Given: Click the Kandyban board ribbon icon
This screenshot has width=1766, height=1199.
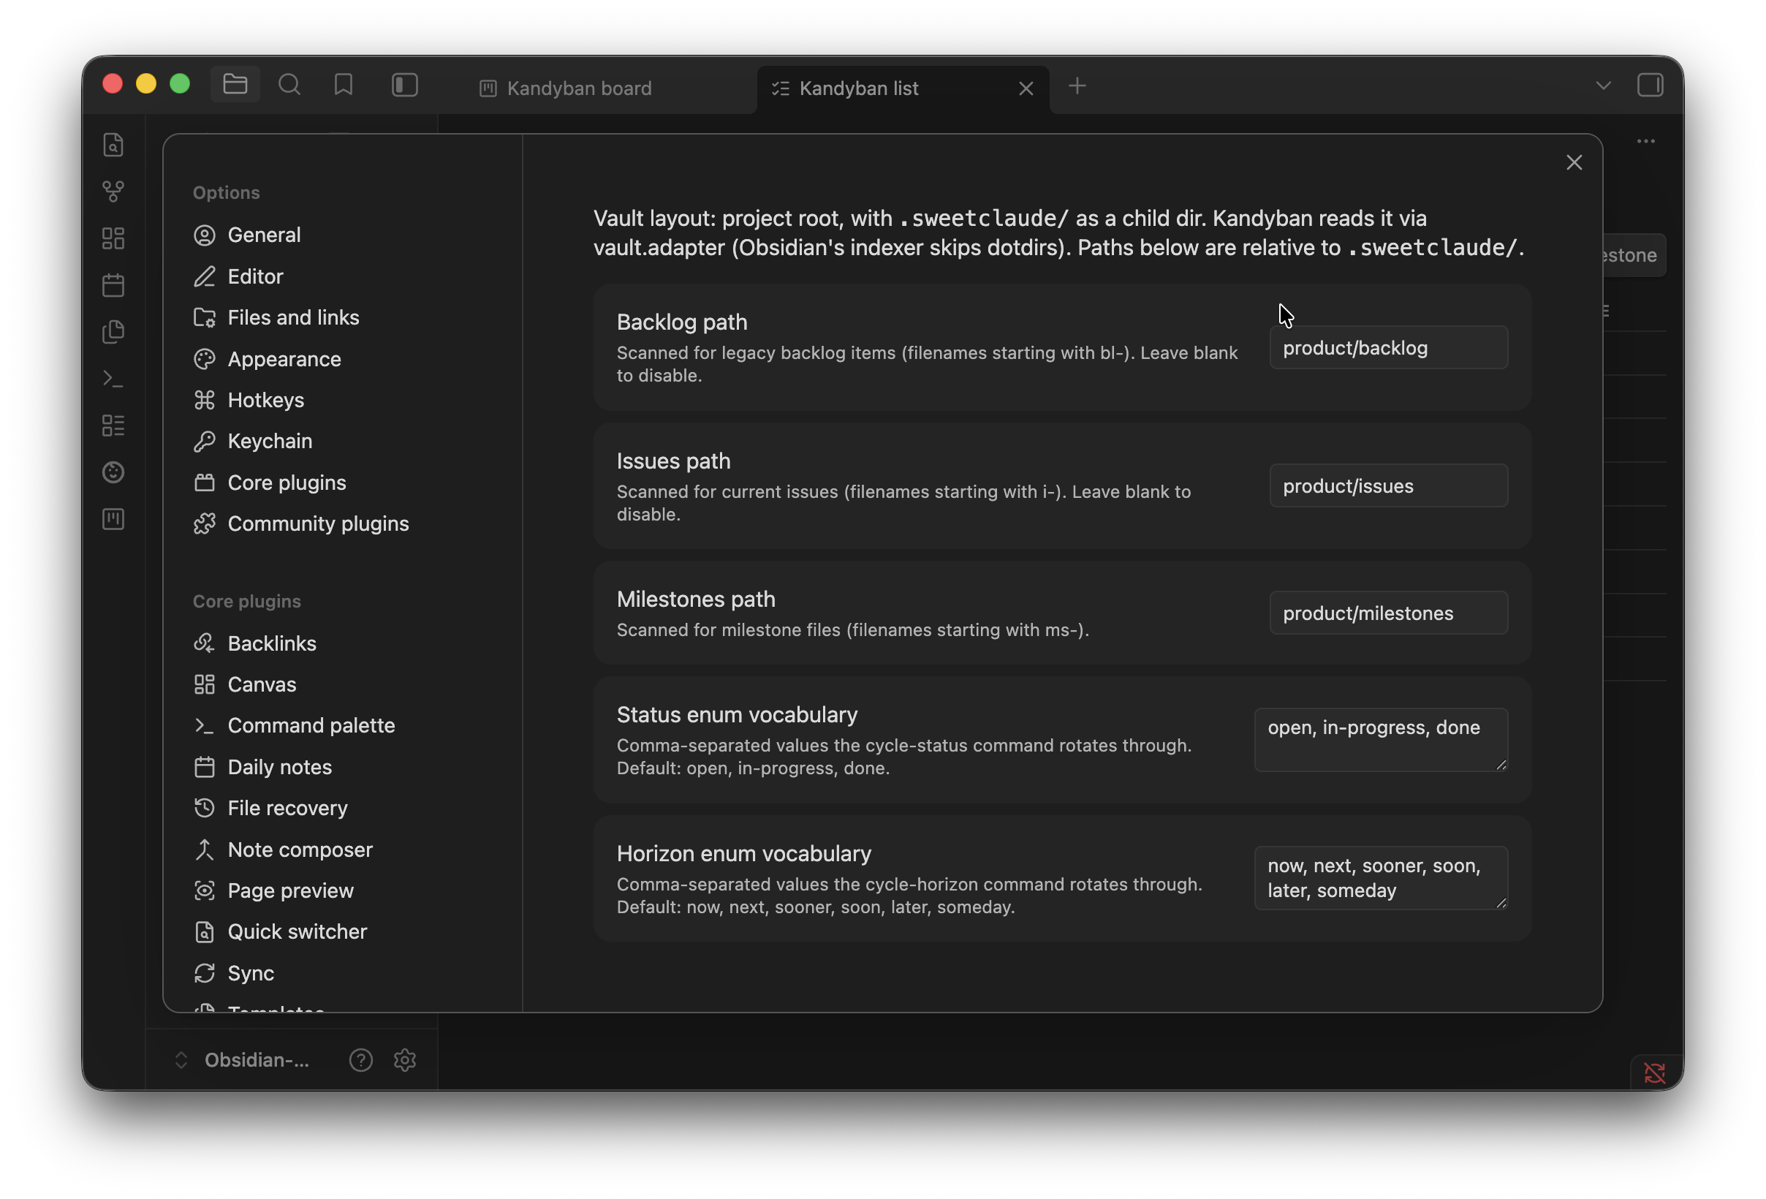Looking at the screenshot, I should tap(113, 519).
